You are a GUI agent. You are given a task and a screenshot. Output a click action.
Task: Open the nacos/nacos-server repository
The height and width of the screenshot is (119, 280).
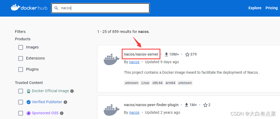click(141, 54)
